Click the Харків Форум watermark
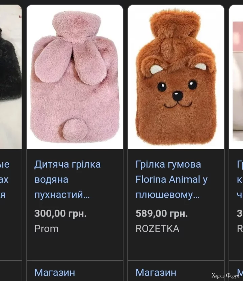This screenshot has height=281, width=243. pyautogui.click(x=225, y=275)
